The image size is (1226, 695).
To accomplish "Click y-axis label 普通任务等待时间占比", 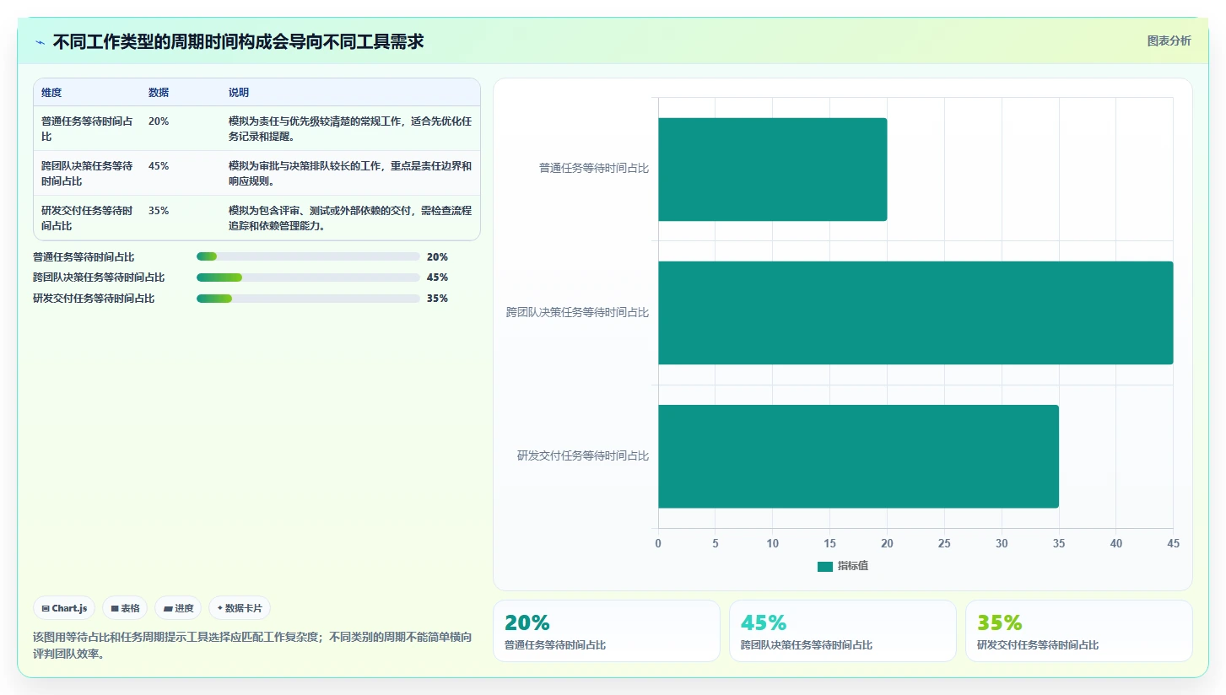I will [594, 169].
